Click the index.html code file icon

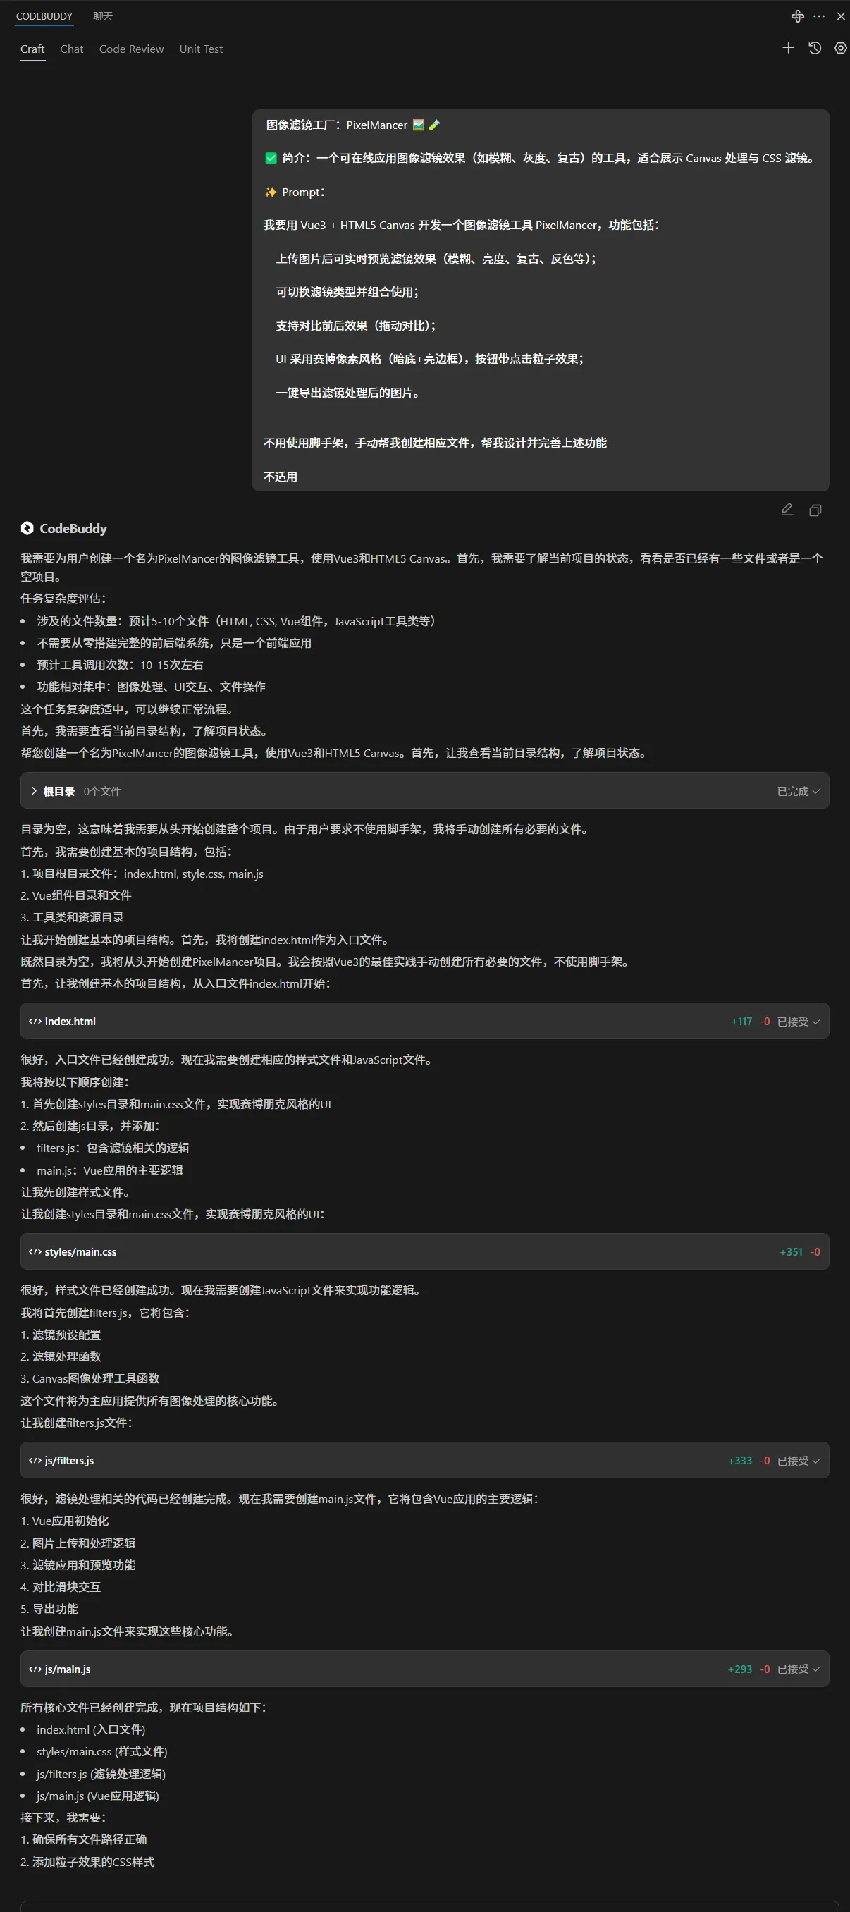pyautogui.click(x=35, y=1022)
